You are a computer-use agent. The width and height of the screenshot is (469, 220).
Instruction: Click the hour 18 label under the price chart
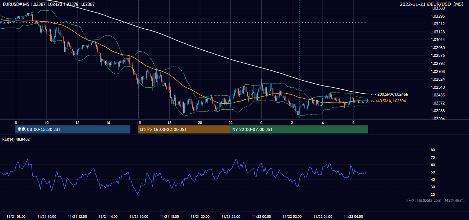coord(169,122)
